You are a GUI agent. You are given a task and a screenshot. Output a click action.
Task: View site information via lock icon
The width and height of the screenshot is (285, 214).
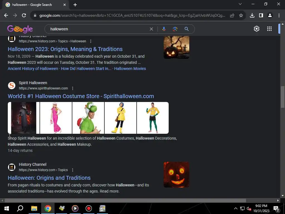pyautogui.click(x=35, y=16)
